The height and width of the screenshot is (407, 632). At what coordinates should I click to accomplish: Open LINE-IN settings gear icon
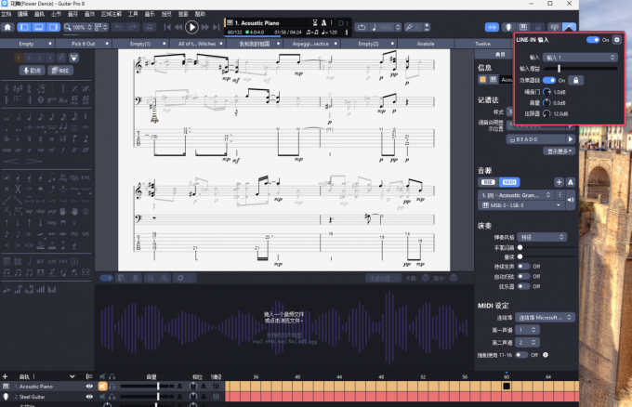click(x=616, y=40)
